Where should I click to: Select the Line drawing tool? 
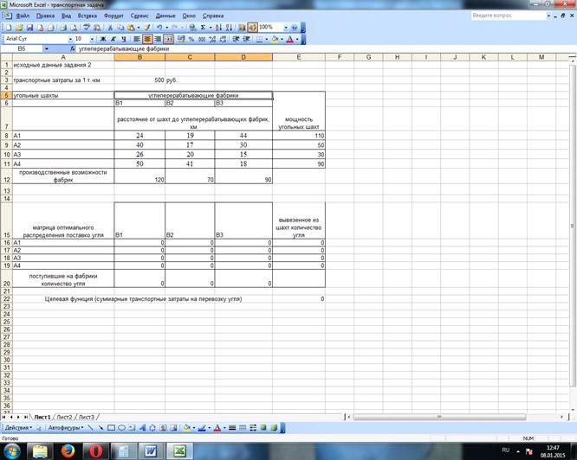90,427
